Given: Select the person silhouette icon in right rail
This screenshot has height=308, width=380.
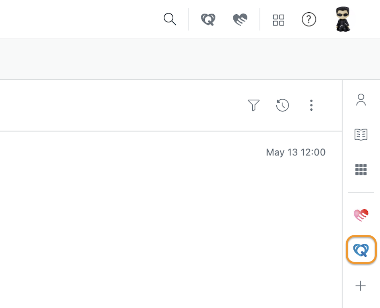Looking at the screenshot, I should coord(361,100).
